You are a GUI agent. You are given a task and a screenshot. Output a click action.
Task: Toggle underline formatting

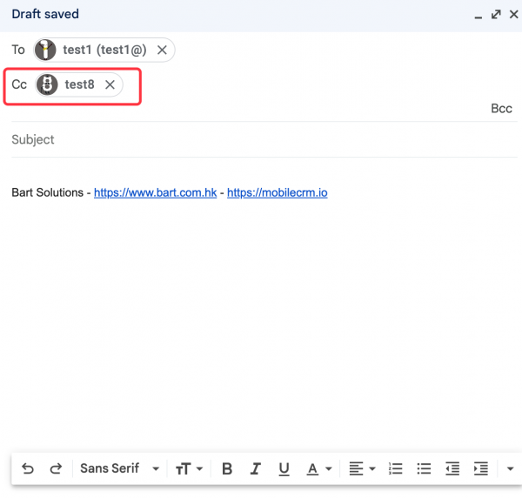pos(284,469)
